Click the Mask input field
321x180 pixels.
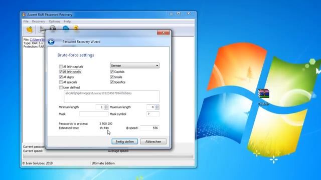(x=94, y=114)
